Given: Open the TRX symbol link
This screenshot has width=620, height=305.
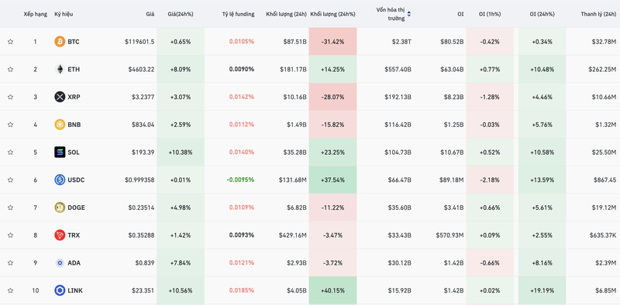Looking at the screenshot, I should tap(74, 235).
